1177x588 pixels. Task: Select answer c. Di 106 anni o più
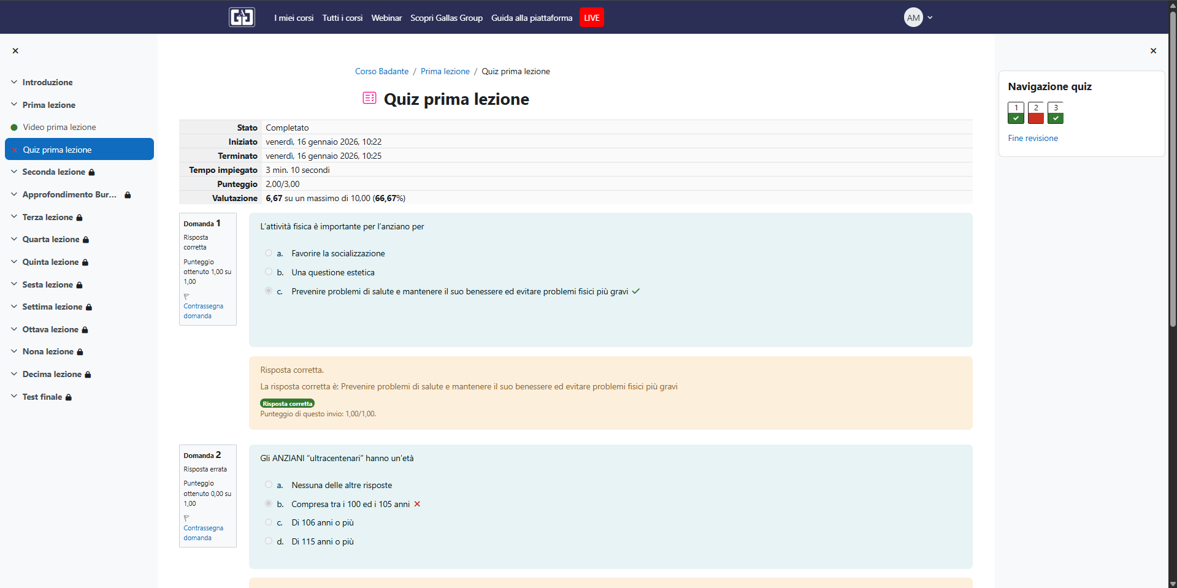268,522
